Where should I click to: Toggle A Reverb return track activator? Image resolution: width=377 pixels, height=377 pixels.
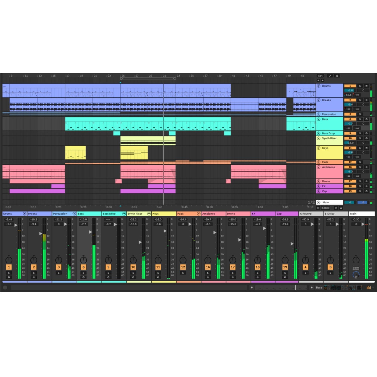pyautogui.click(x=305, y=267)
